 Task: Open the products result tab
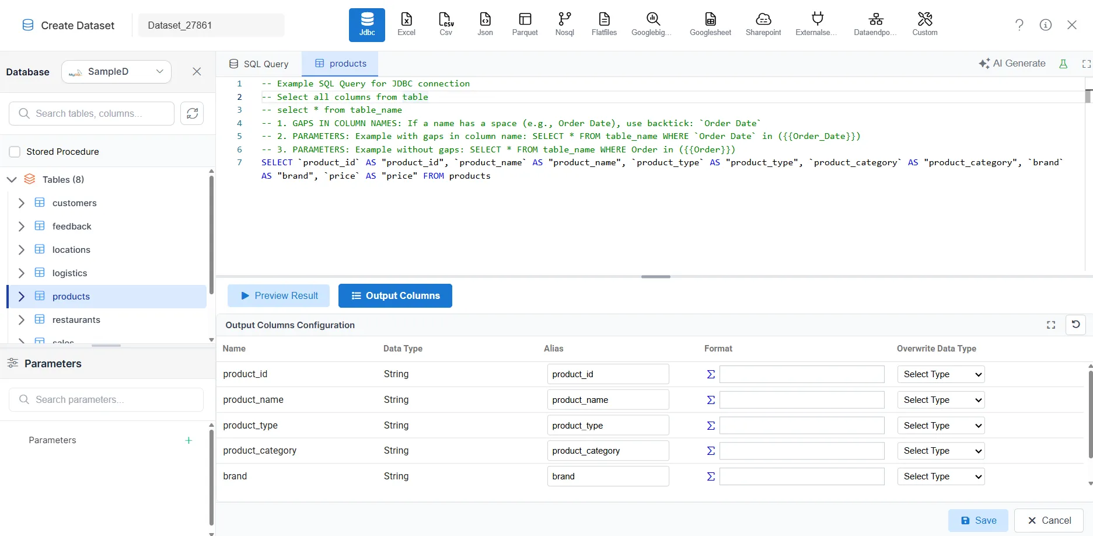coord(340,64)
